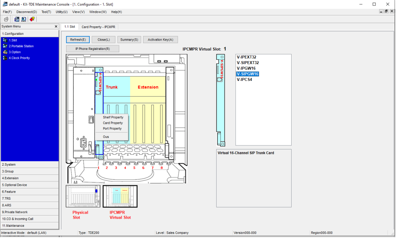
Task: Open the Disconnect(D) menu
Action: point(27,12)
